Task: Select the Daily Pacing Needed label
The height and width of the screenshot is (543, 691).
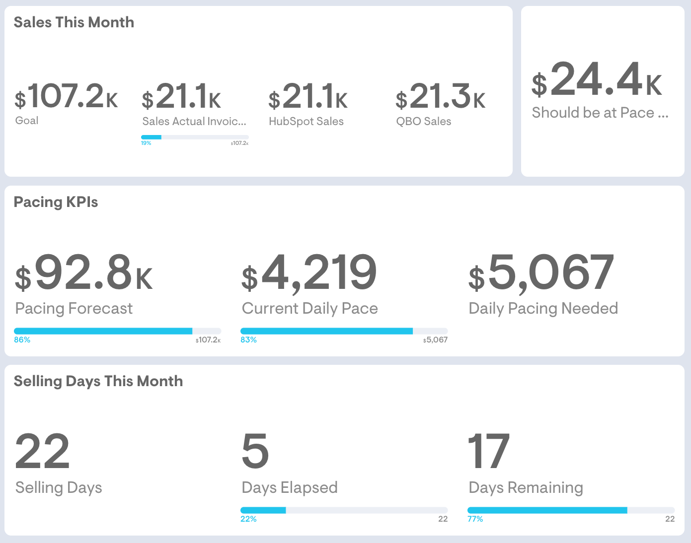Action: (543, 309)
